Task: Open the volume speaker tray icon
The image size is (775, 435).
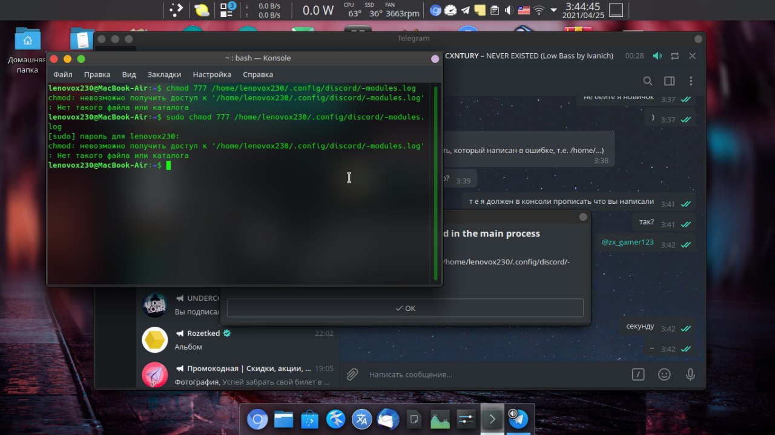Action: 509,10
